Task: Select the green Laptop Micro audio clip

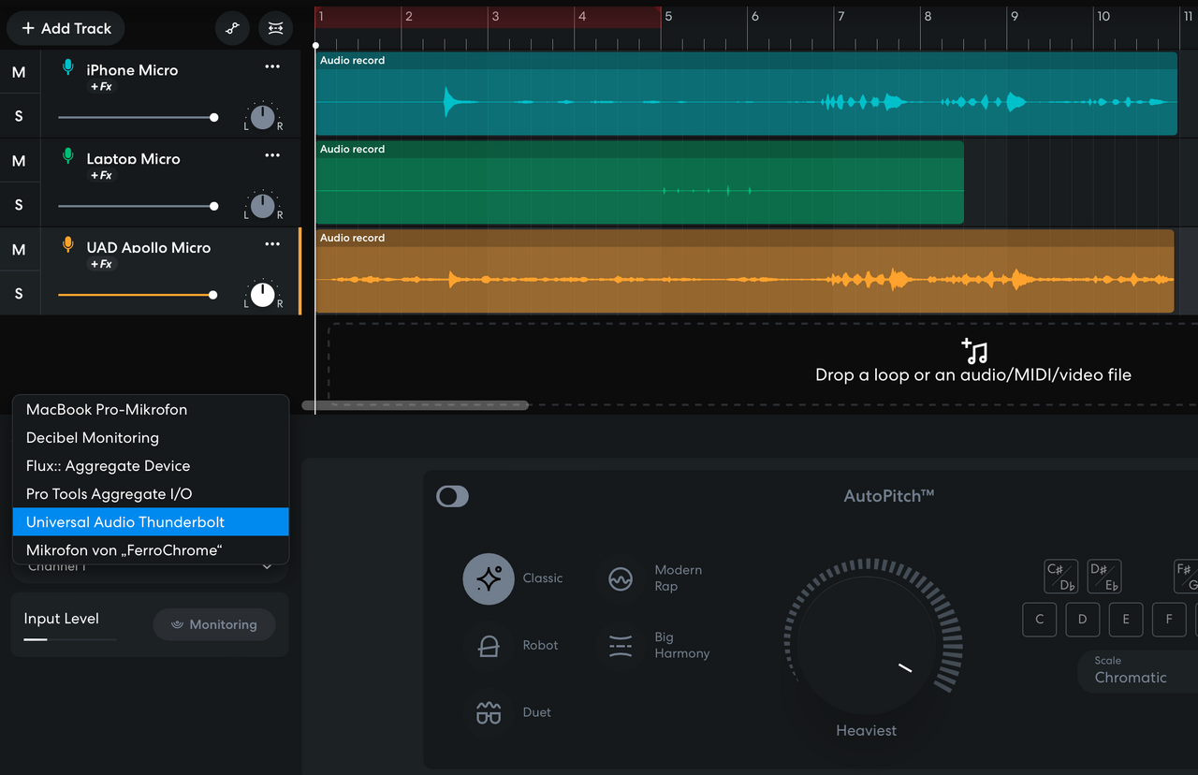Action: click(x=639, y=183)
